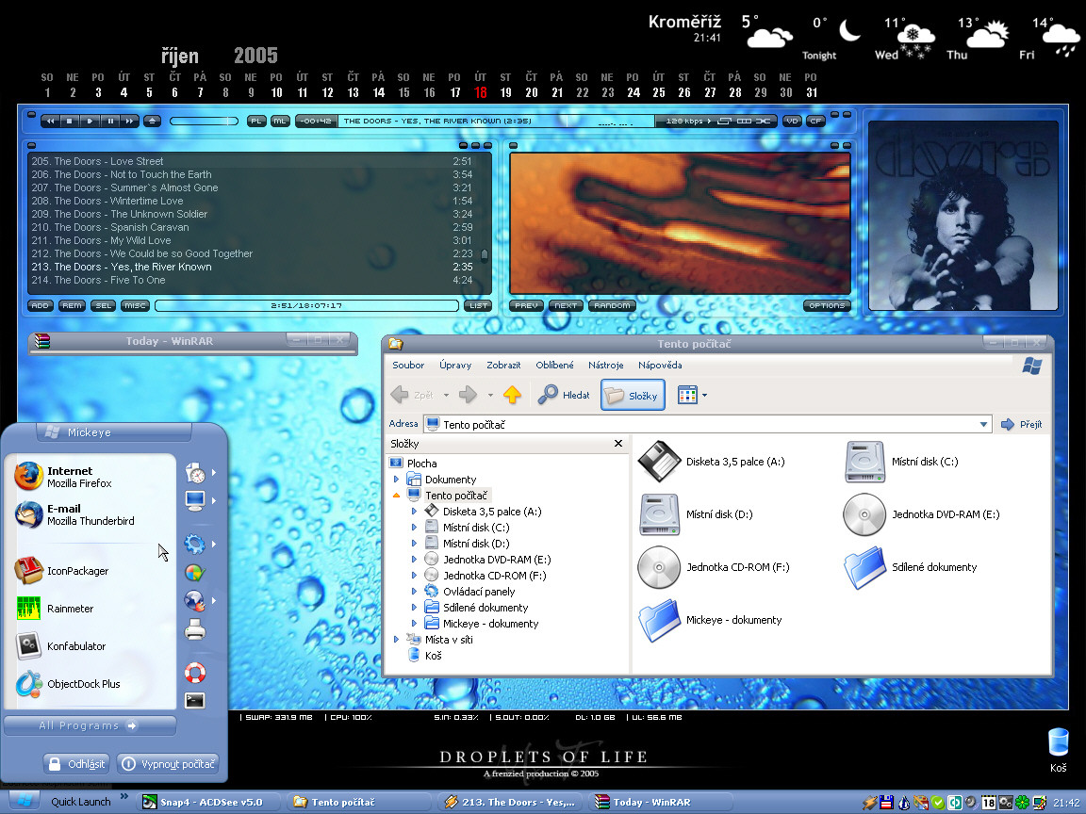Viewport: 1086px width, 814px height.
Task: Click the Windows program access shield icon
Action: click(195, 573)
